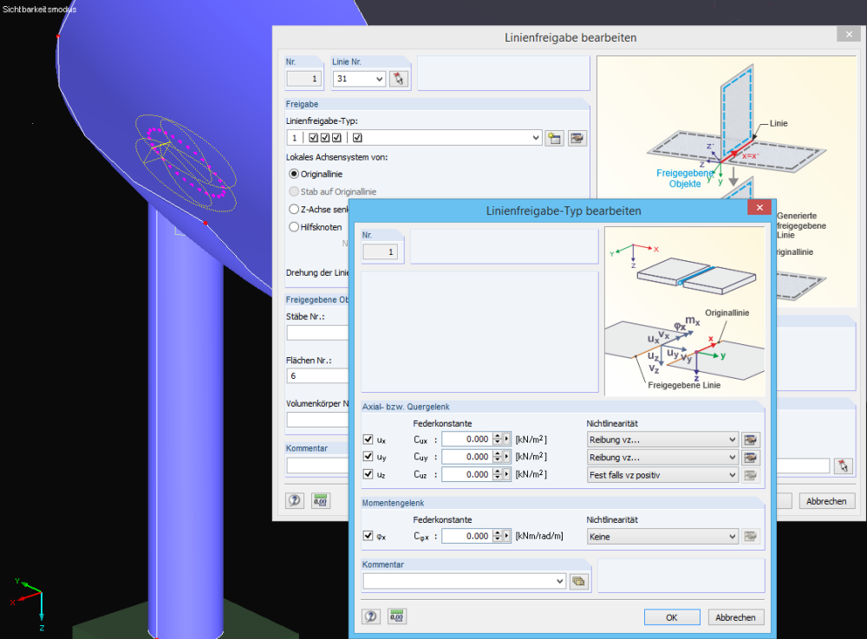
Task: Open help in the Linienfreigabe bearbeiten dialog
Action: 295,501
